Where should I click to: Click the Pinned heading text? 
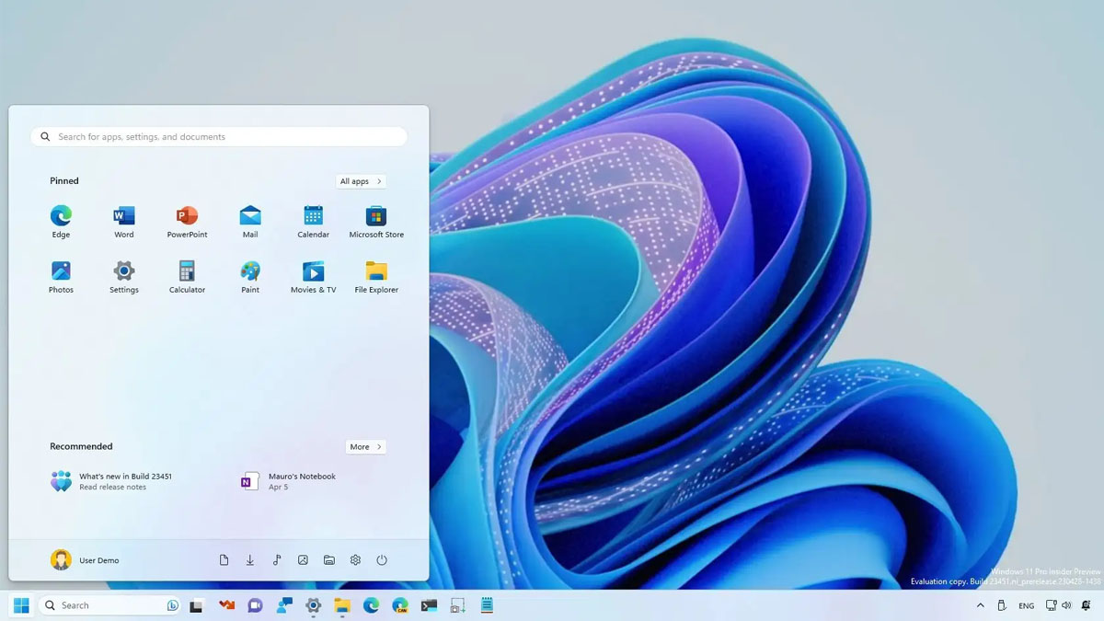pyautogui.click(x=64, y=181)
